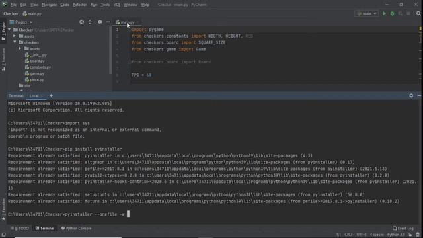423x238 pixels.
Task: Open the Code menu
Action: coord(65,5)
